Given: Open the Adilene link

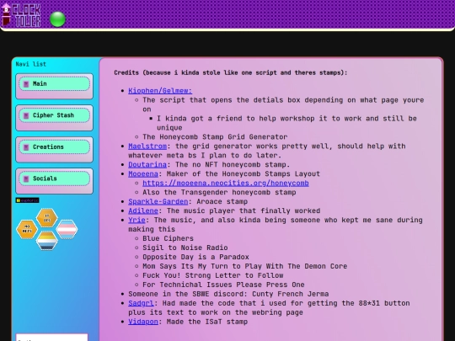Looking at the screenshot, I should point(143,210).
